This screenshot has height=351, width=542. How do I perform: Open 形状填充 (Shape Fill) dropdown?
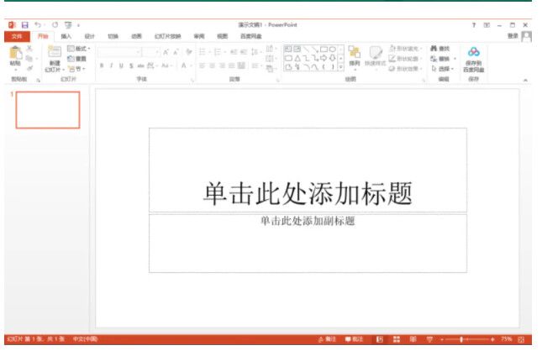pyautogui.click(x=406, y=49)
